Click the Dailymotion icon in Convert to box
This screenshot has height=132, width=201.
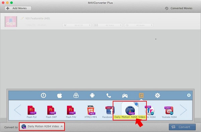[24, 126]
